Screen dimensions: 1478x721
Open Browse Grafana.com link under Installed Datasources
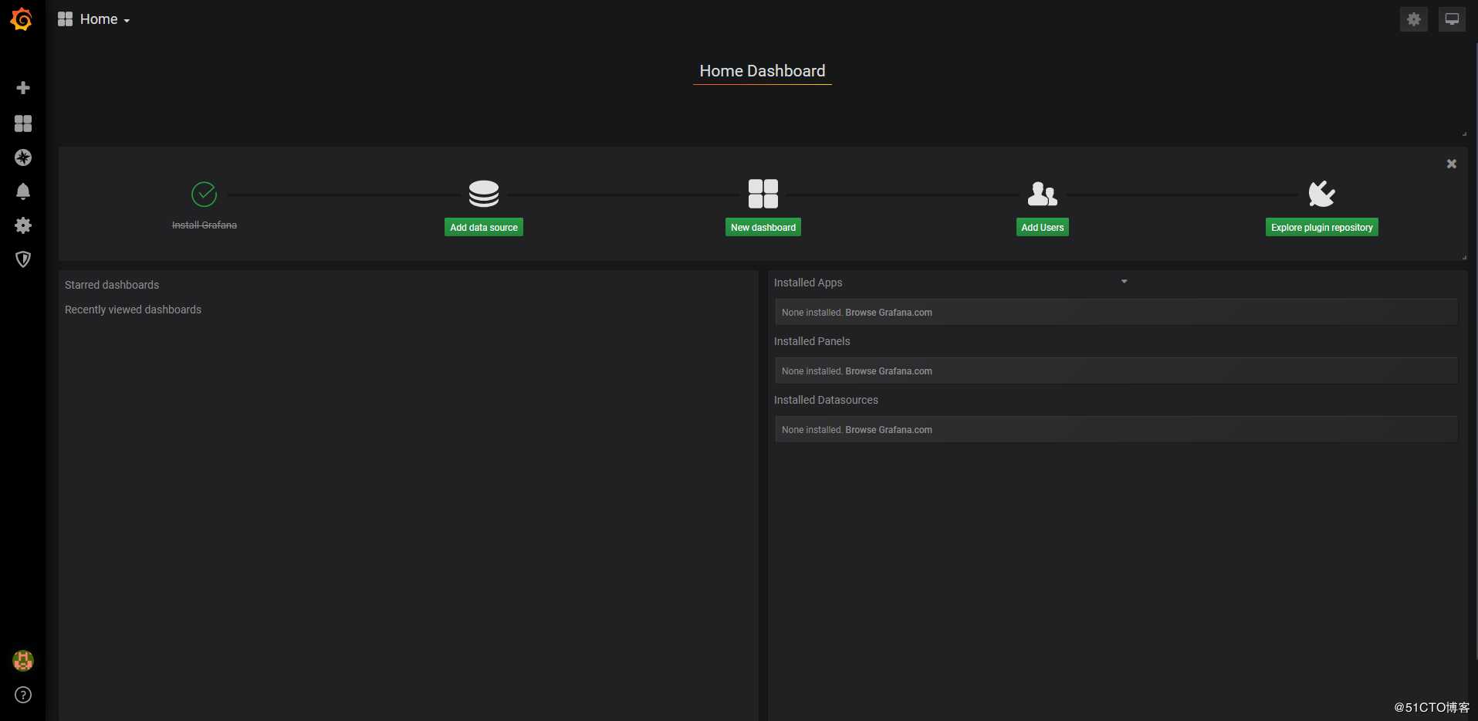coord(888,430)
